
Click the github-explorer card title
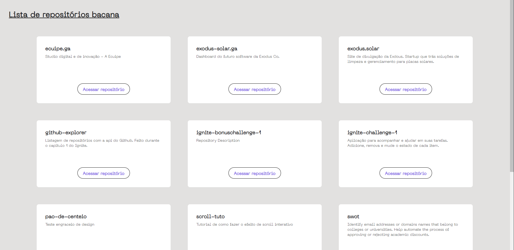(66, 133)
